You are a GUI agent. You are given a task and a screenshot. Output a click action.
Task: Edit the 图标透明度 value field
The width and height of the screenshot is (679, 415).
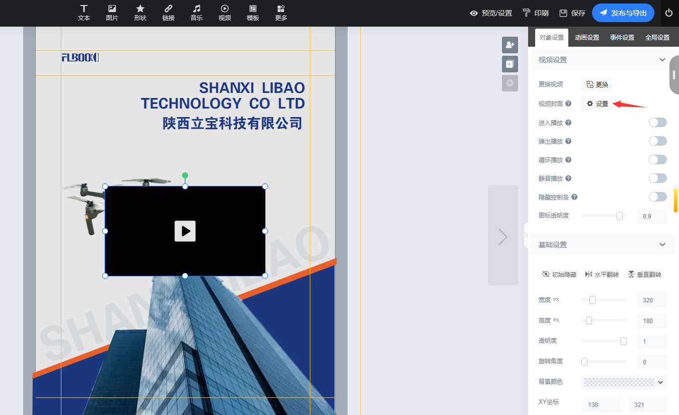[652, 217]
